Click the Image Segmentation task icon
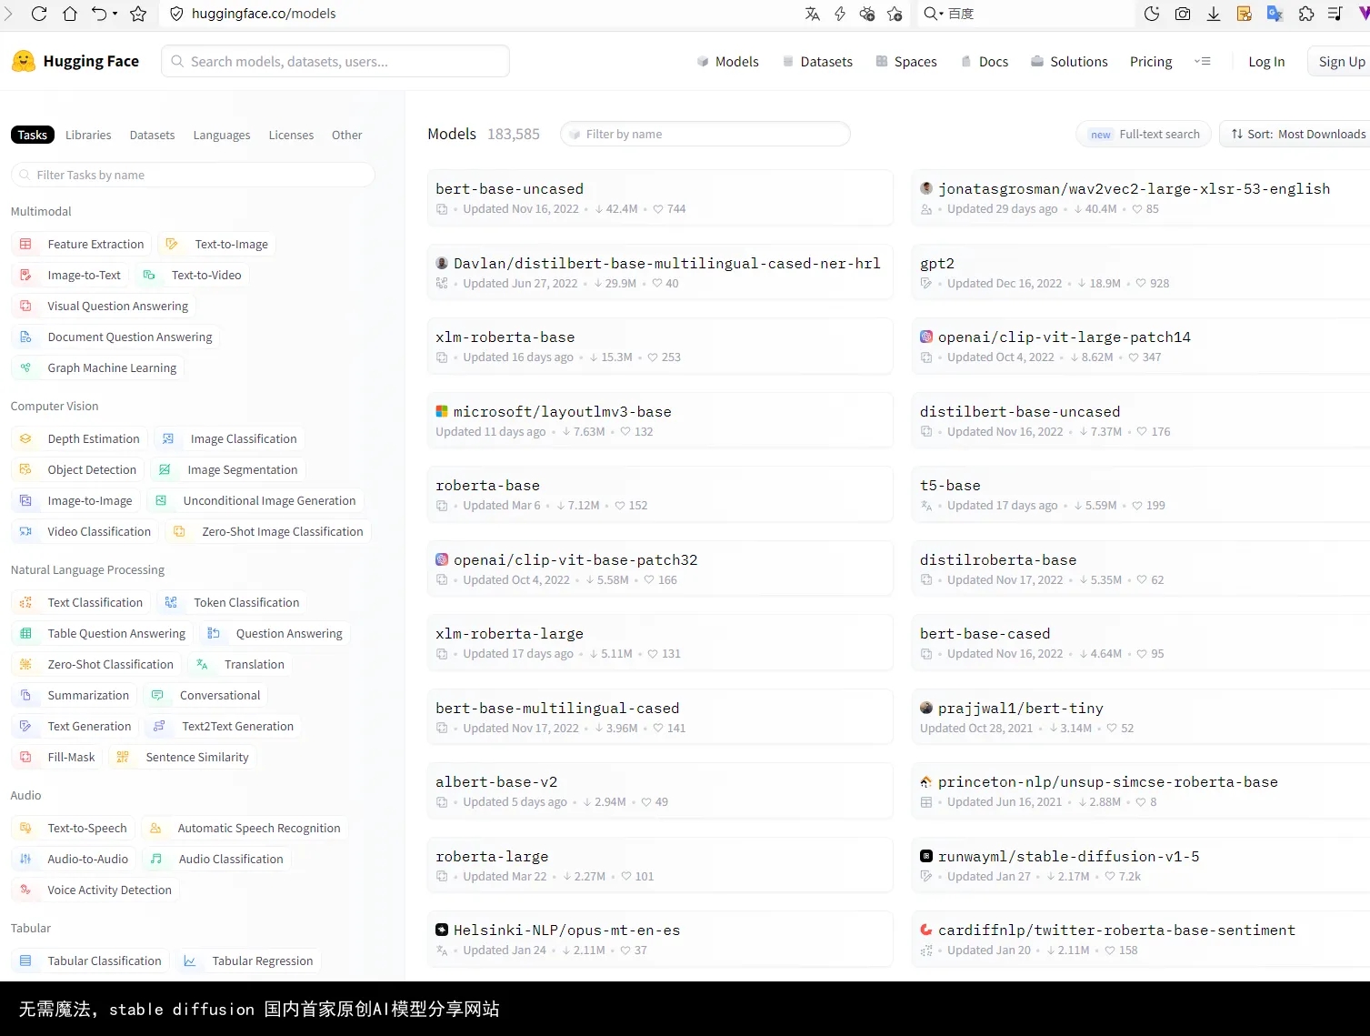The height and width of the screenshot is (1036, 1370). click(x=165, y=469)
